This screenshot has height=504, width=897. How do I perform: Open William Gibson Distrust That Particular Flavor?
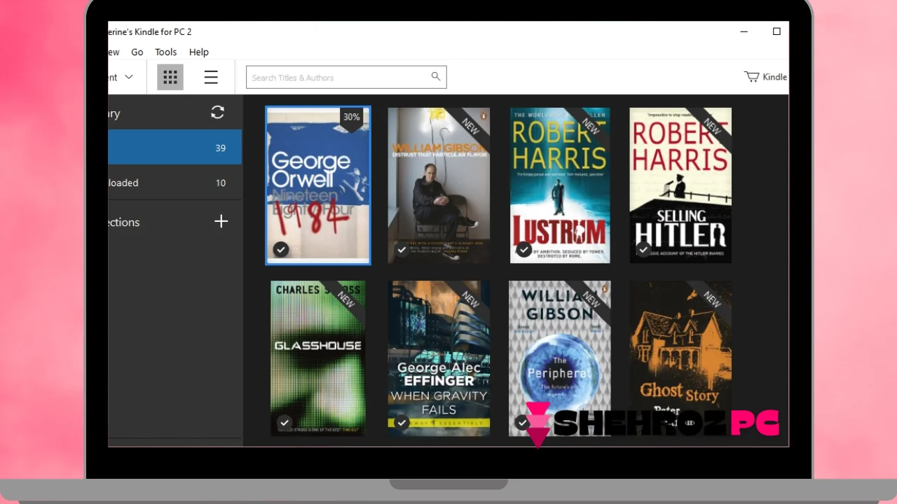click(439, 185)
